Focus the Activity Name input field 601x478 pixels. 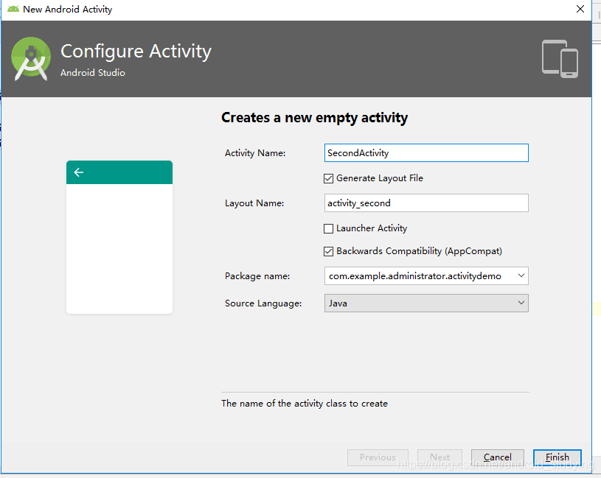coord(426,153)
